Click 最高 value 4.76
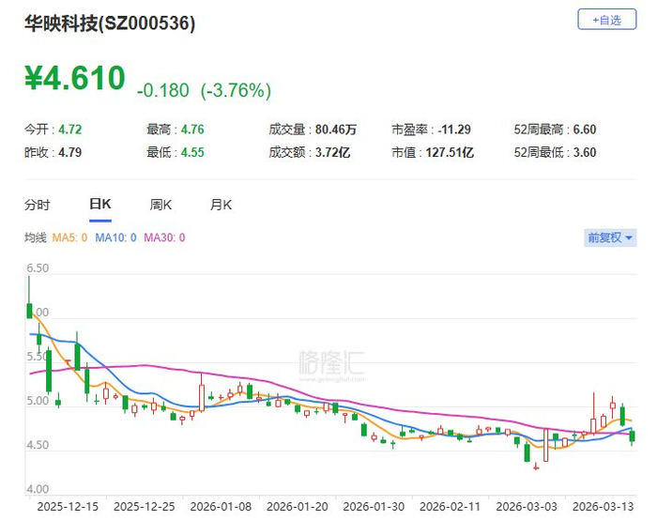The image size is (657, 520). 192,130
